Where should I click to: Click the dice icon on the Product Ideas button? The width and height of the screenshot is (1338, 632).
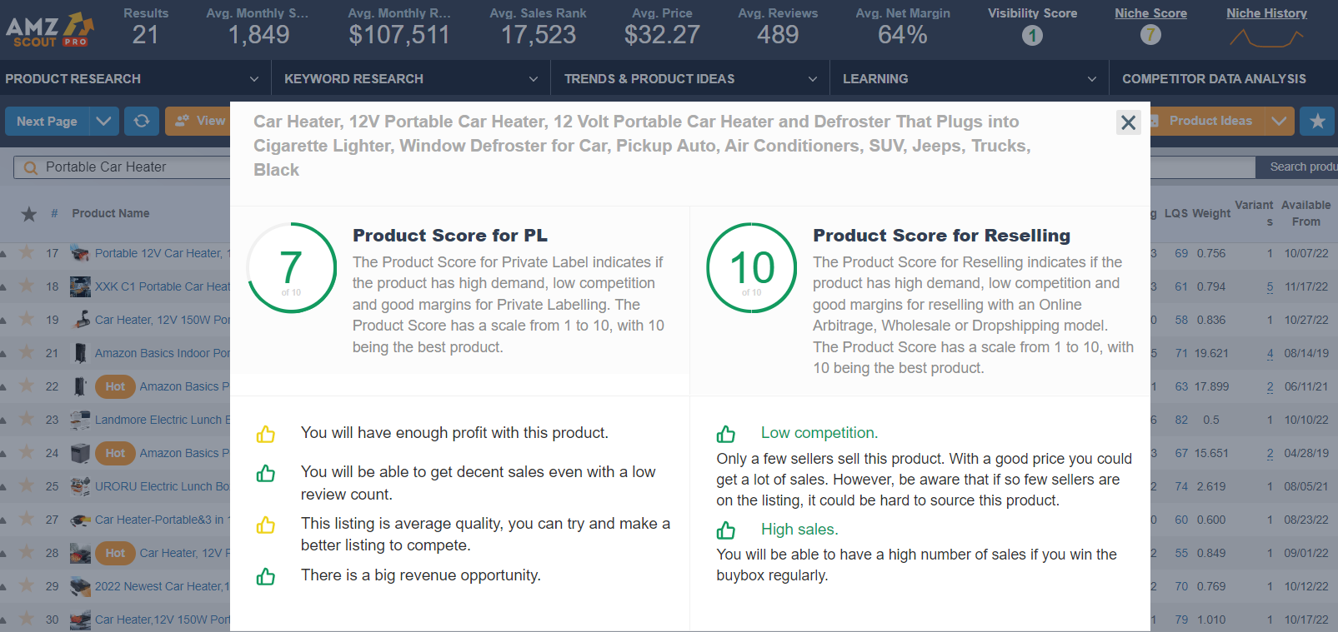pos(1155,121)
